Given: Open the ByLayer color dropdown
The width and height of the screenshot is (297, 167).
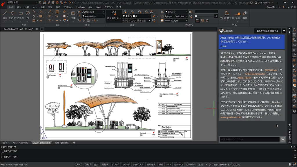Looking at the screenshot, I should click(186, 12).
